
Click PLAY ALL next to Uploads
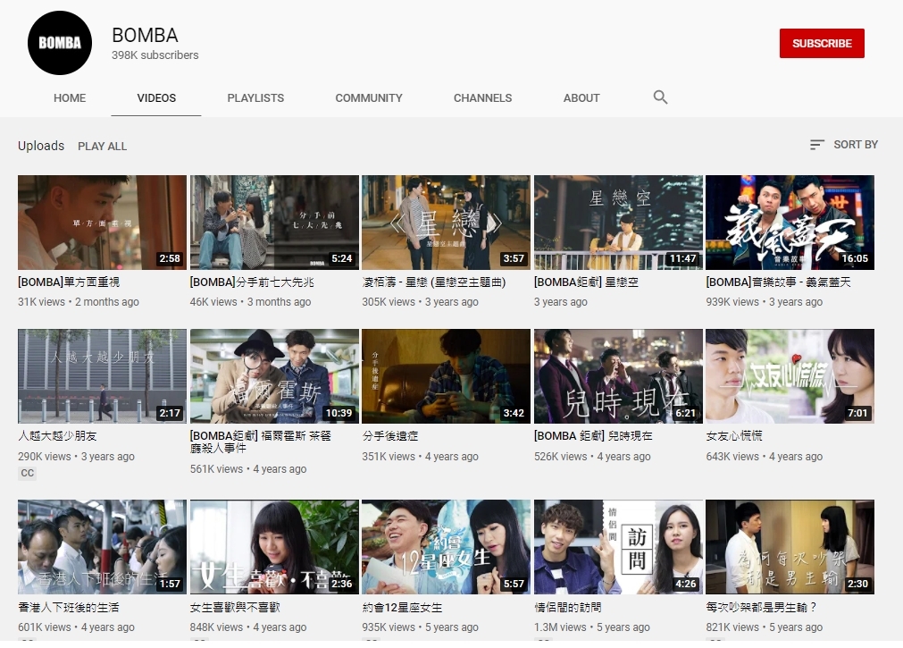click(103, 146)
